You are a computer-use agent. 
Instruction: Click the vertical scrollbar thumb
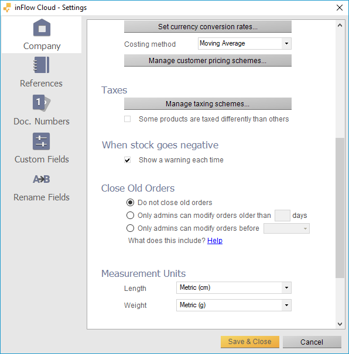(x=340, y=208)
